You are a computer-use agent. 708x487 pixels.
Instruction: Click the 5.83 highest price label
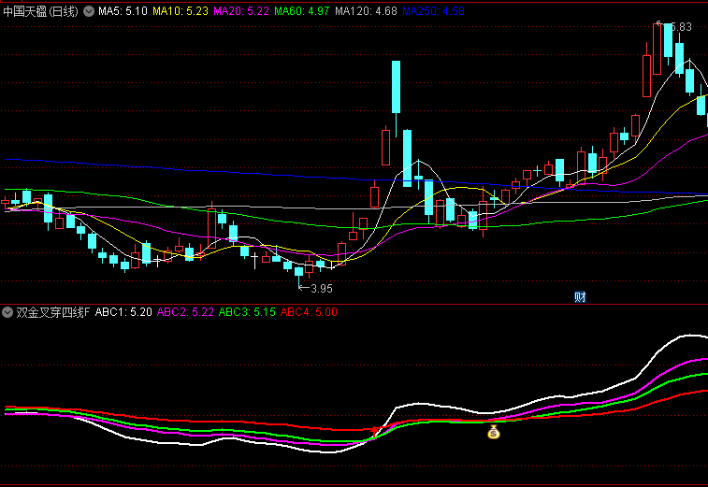click(x=681, y=27)
